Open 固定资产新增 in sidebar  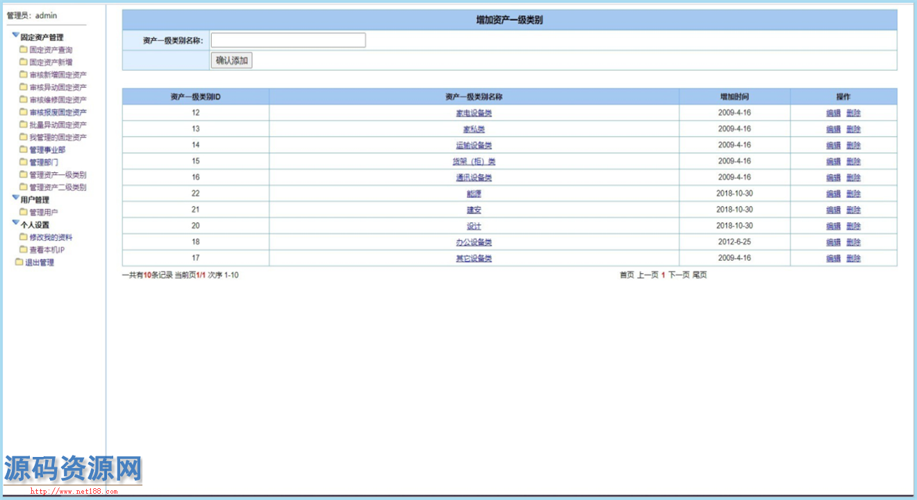(51, 62)
